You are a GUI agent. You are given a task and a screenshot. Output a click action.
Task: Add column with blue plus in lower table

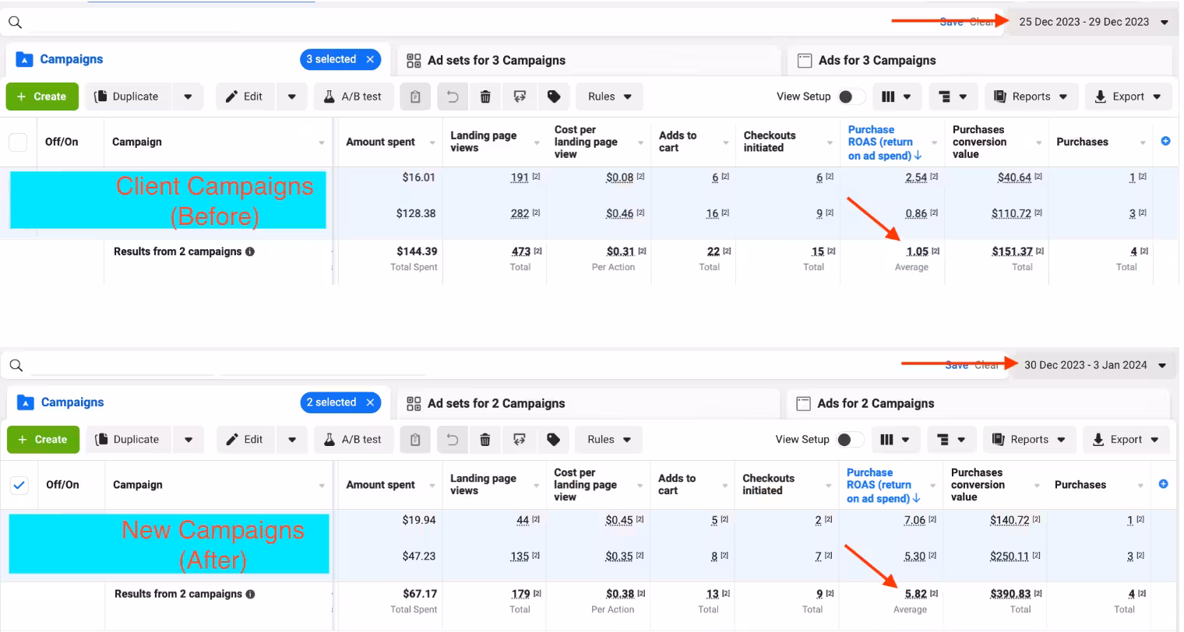1163,484
